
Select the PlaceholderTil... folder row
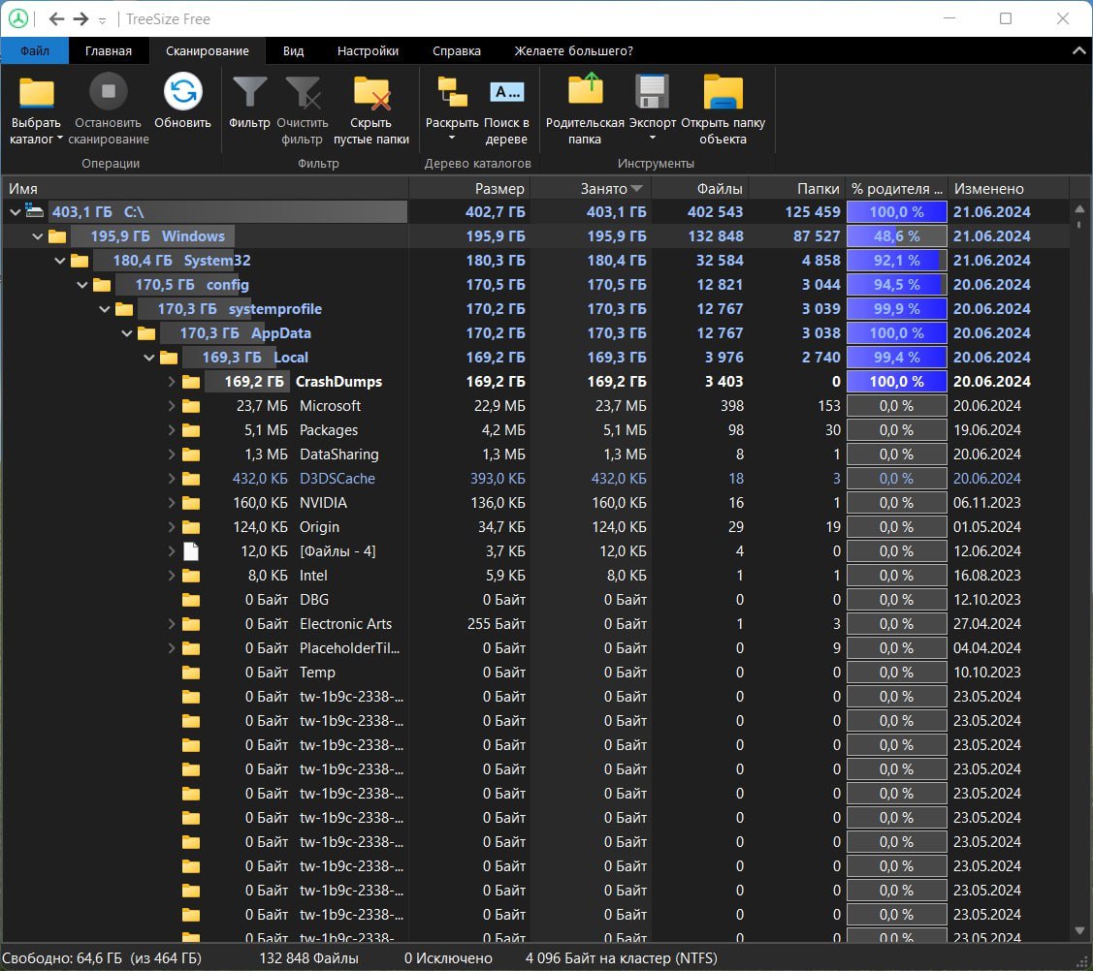click(x=535, y=648)
